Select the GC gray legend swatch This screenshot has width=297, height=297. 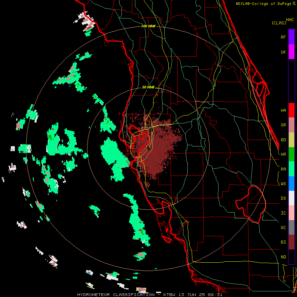(291, 227)
